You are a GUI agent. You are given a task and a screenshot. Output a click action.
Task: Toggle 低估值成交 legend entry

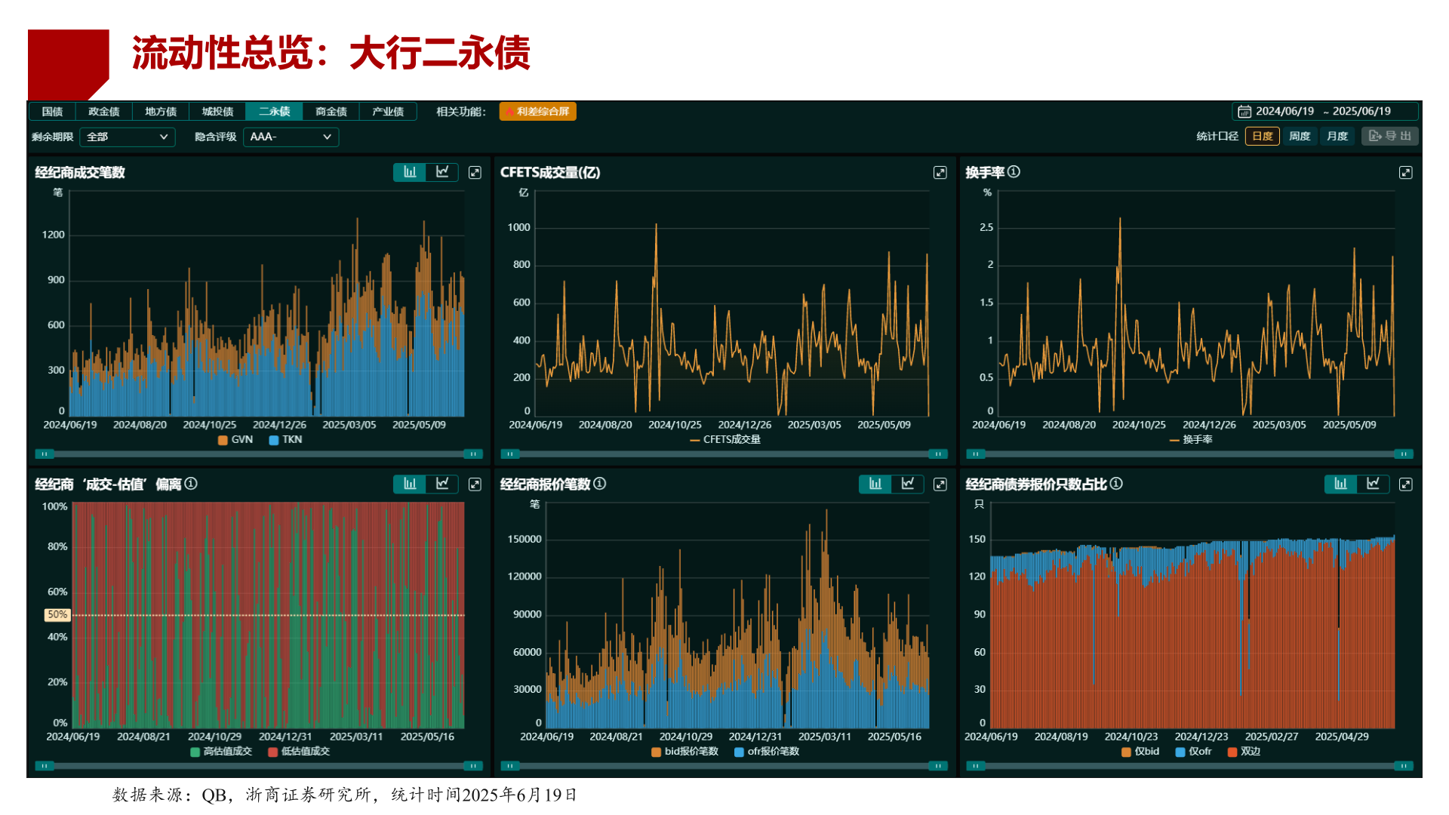[x=299, y=752]
